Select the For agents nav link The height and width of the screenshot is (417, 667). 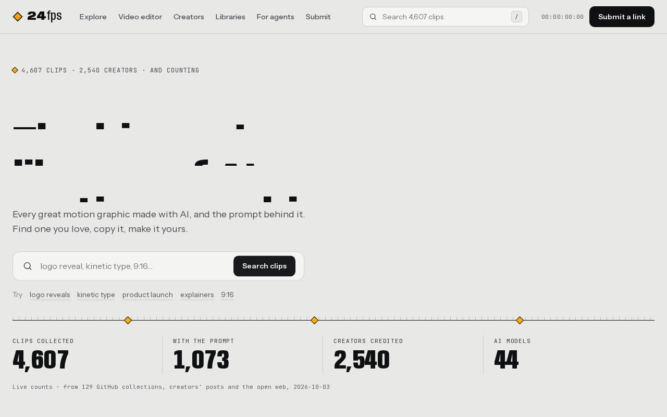click(x=275, y=17)
